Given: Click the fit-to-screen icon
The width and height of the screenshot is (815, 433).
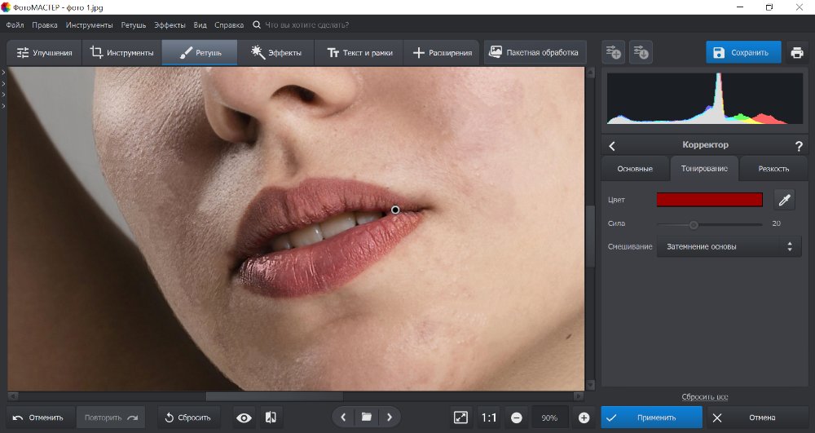Looking at the screenshot, I should (460, 418).
